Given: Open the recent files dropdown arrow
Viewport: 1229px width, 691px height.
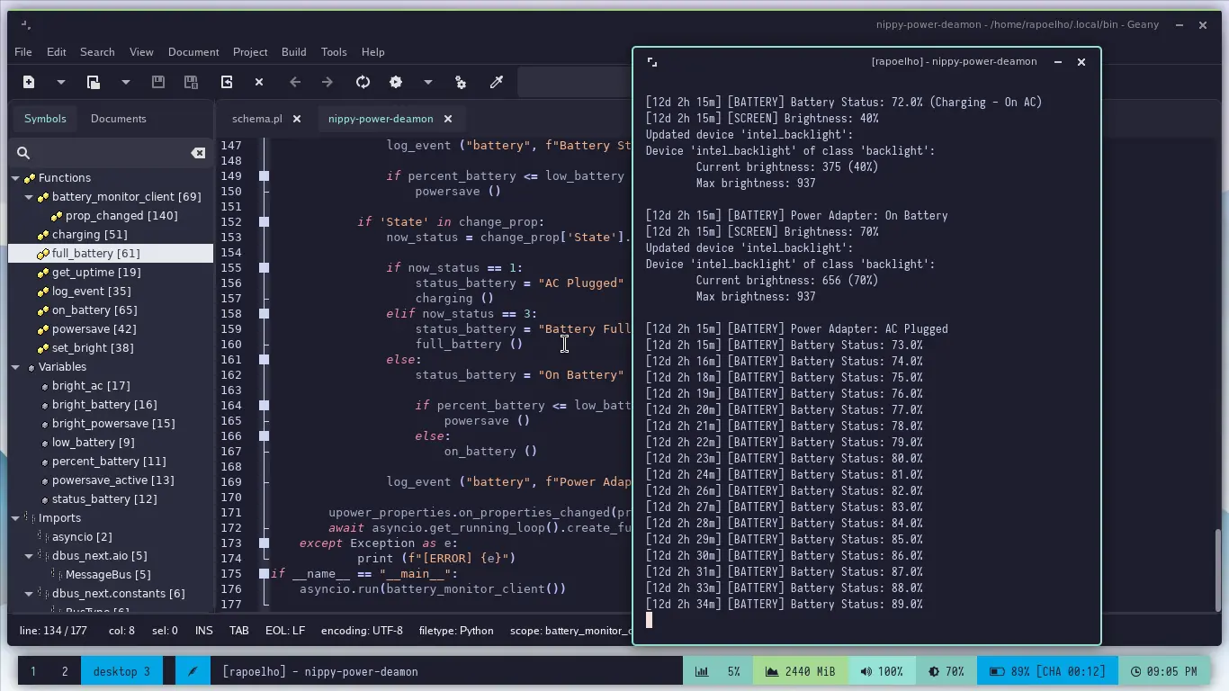Looking at the screenshot, I should (126, 82).
